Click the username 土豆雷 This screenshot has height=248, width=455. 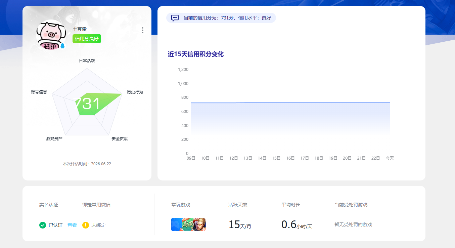[80, 29]
